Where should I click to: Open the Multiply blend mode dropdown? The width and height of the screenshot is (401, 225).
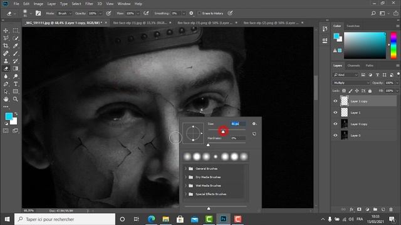pyautogui.click(x=352, y=83)
